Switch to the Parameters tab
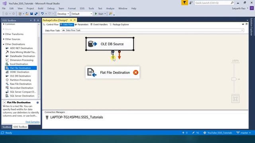255x143 pixels. coord(81,25)
